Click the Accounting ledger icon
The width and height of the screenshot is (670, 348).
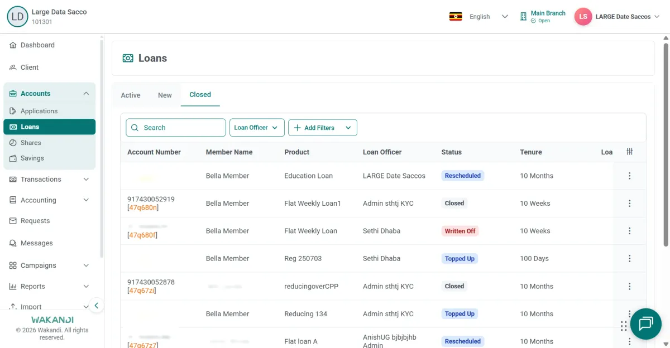(13, 200)
